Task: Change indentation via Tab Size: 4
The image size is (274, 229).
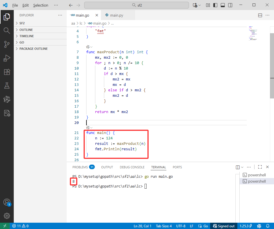Action: pos(164,226)
